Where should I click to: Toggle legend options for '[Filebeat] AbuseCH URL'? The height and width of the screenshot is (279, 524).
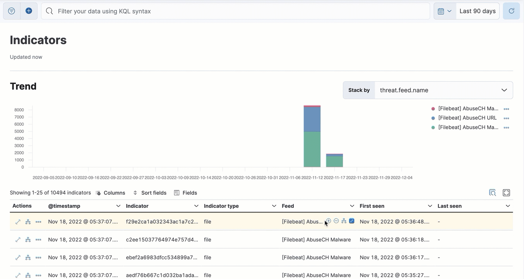tap(506, 118)
